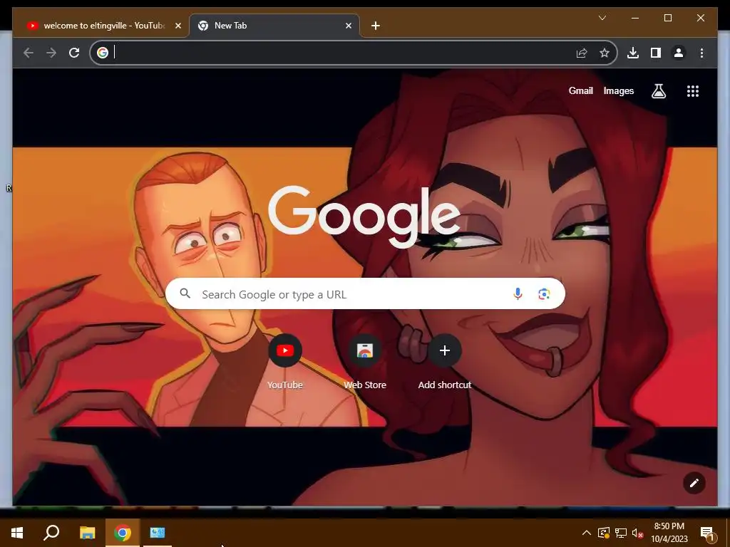Image resolution: width=730 pixels, height=547 pixels.
Task: Customize this page with pencil icon
Action: point(694,483)
